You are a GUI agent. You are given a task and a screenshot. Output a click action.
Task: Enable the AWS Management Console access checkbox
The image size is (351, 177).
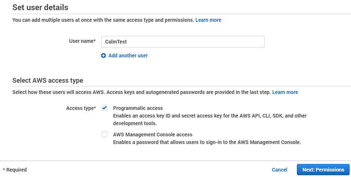click(105, 134)
